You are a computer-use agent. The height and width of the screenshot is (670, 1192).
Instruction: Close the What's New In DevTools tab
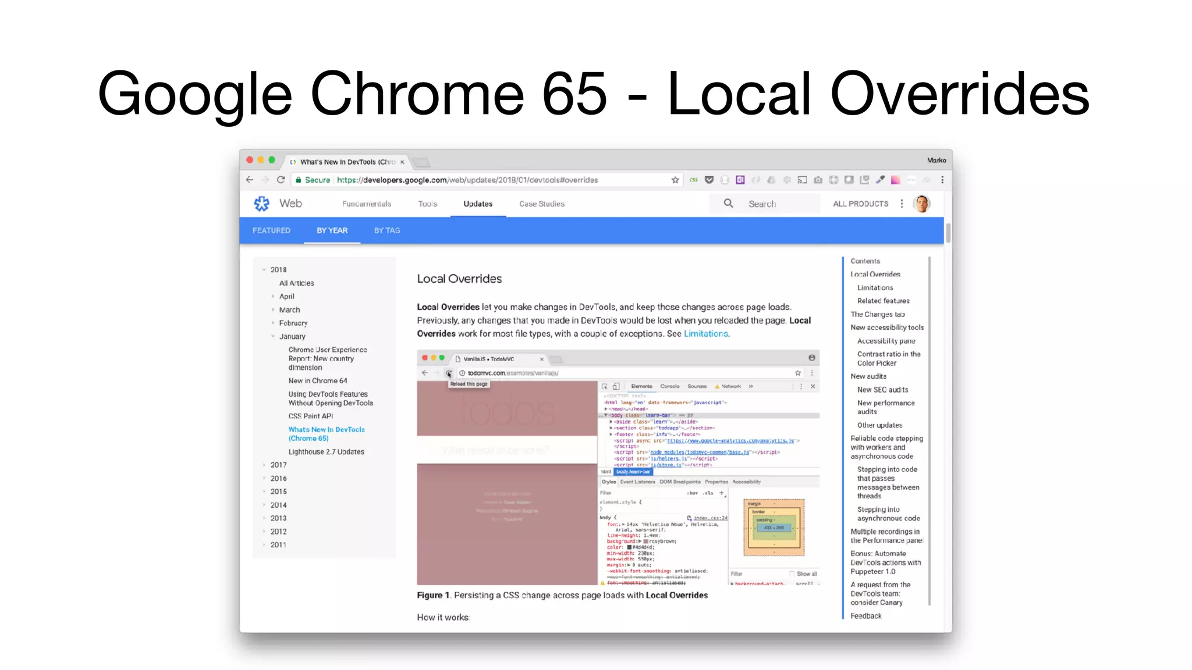coord(402,162)
